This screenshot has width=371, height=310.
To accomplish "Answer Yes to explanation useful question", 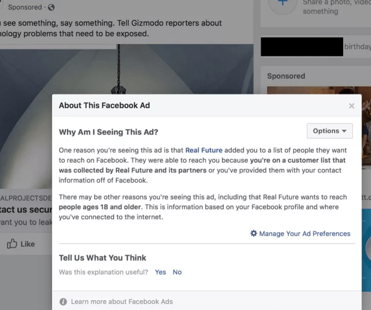I will (160, 272).
